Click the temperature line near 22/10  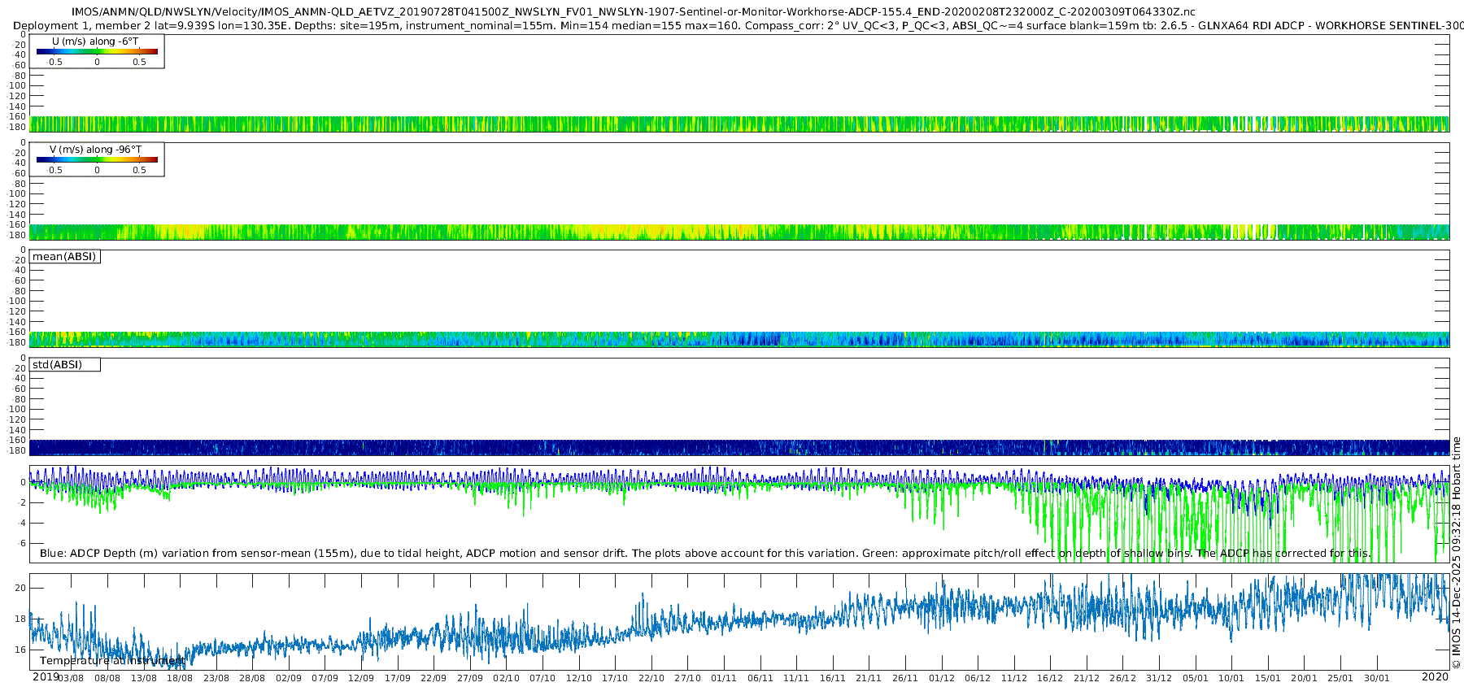(x=651, y=619)
